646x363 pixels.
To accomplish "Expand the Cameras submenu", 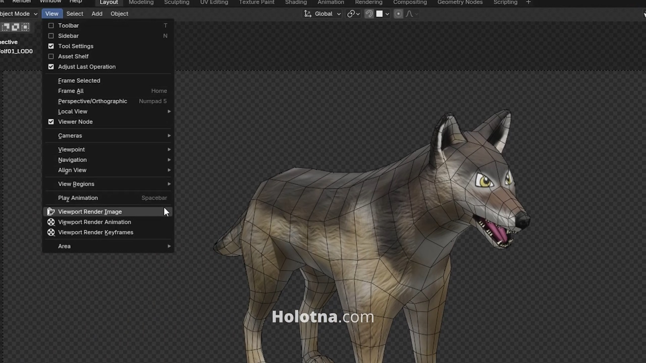I will (x=107, y=136).
